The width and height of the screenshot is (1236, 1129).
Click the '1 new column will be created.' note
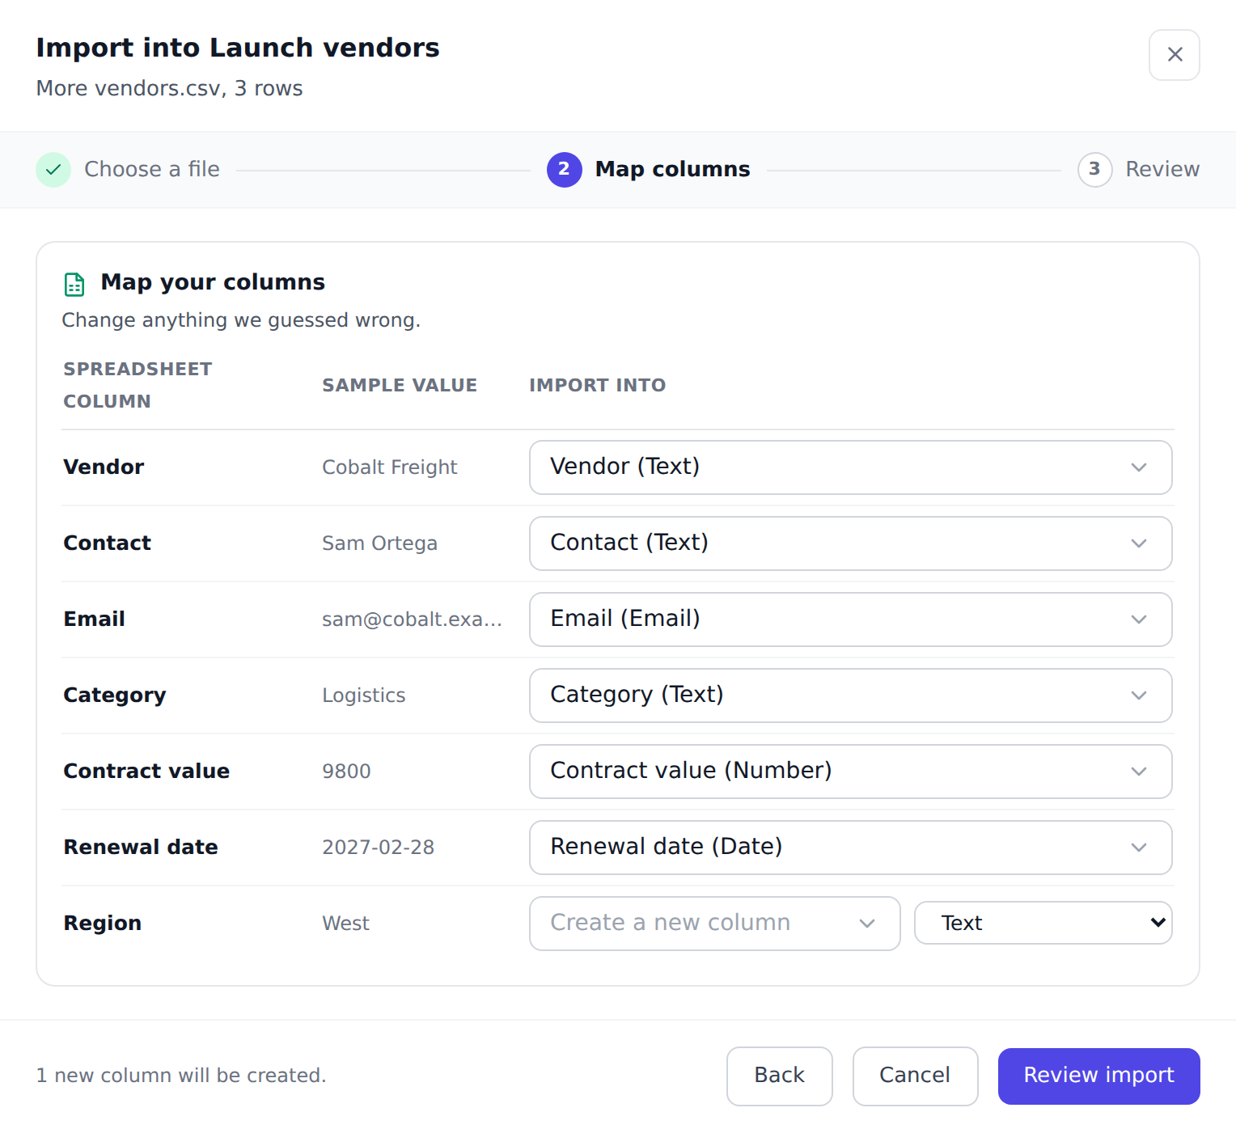(181, 1076)
